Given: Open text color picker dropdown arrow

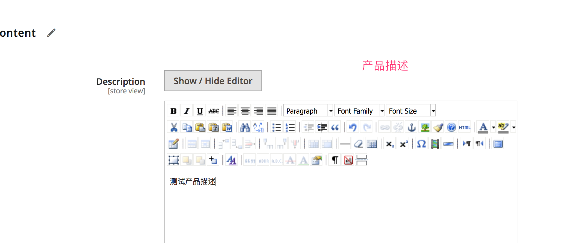Looking at the screenshot, I should click(493, 127).
